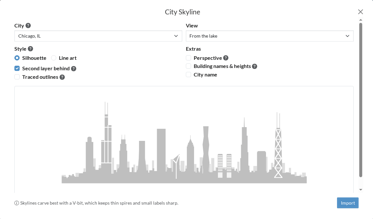Viewport: 373px width, 219px height.
Task: Click the City Skyline dialog title
Action: [x=183, y=12]
